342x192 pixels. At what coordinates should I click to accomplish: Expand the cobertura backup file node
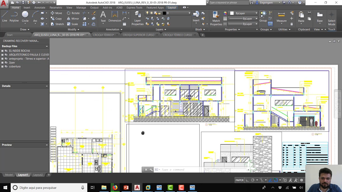[x=2, y=66]
